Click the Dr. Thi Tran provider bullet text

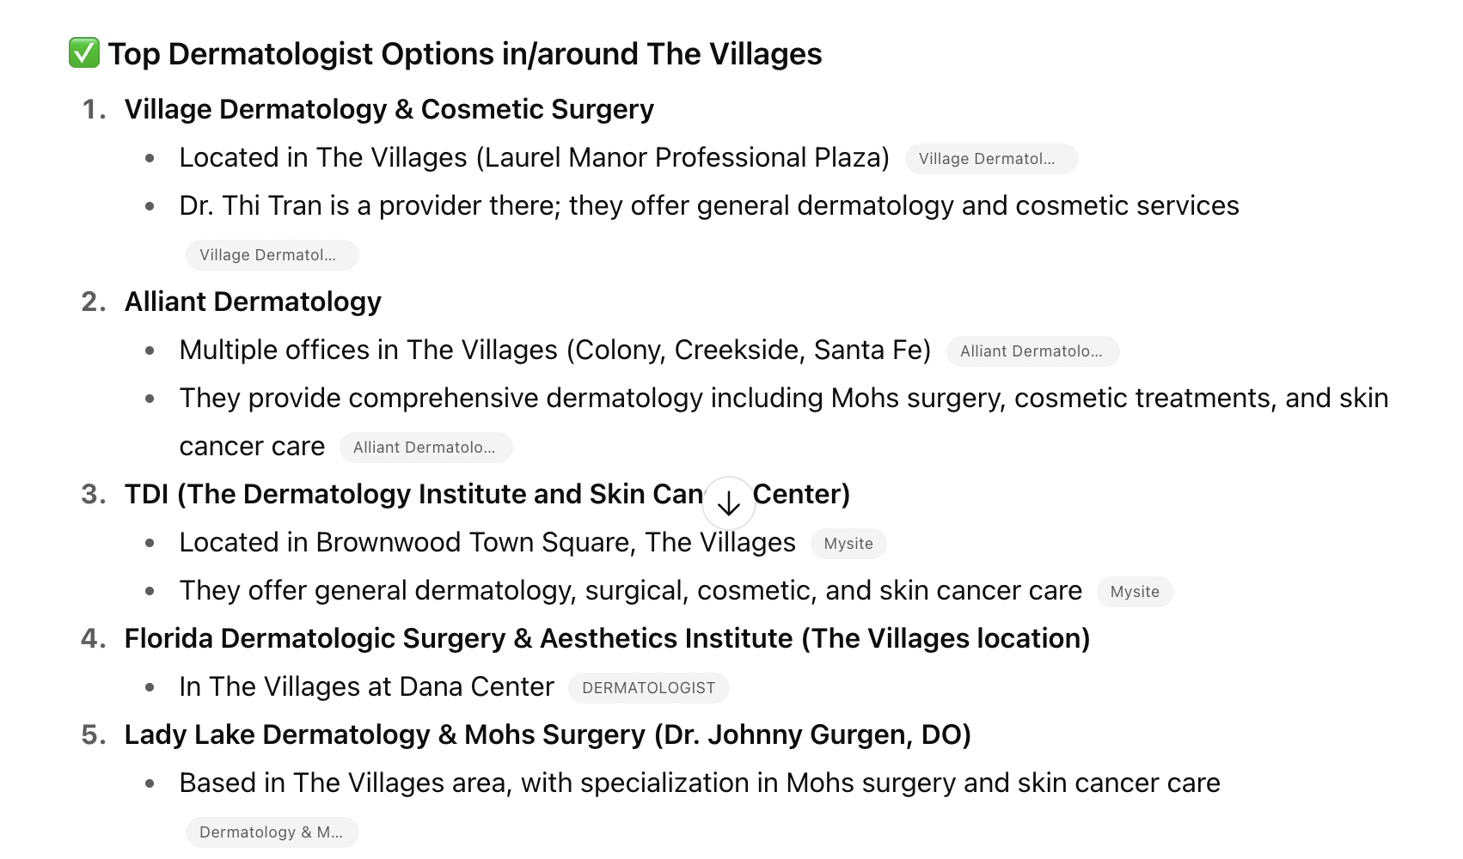[x=709, y=206]
